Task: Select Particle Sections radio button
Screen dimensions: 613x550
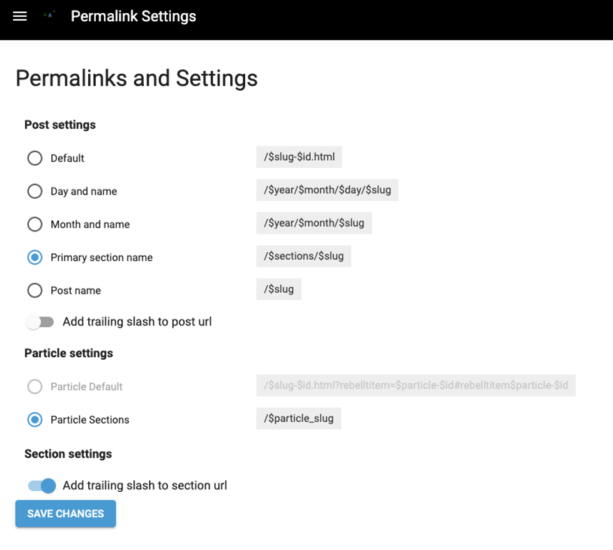Action: [x=35, y=420]
